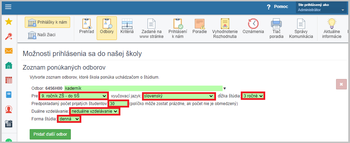350x143 pixels.
Task: Open the Pomoc help link
Action: (x=277, y=7)
